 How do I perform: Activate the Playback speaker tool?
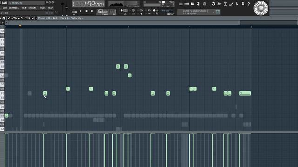pos(33,19)
